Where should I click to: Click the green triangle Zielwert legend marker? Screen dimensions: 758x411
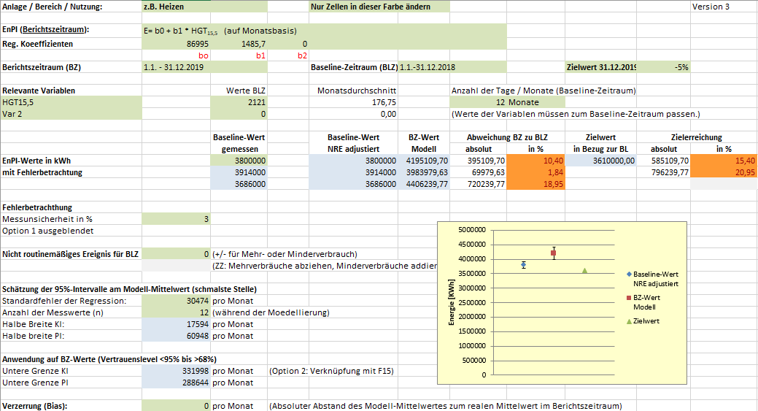[x=629, y=321]
